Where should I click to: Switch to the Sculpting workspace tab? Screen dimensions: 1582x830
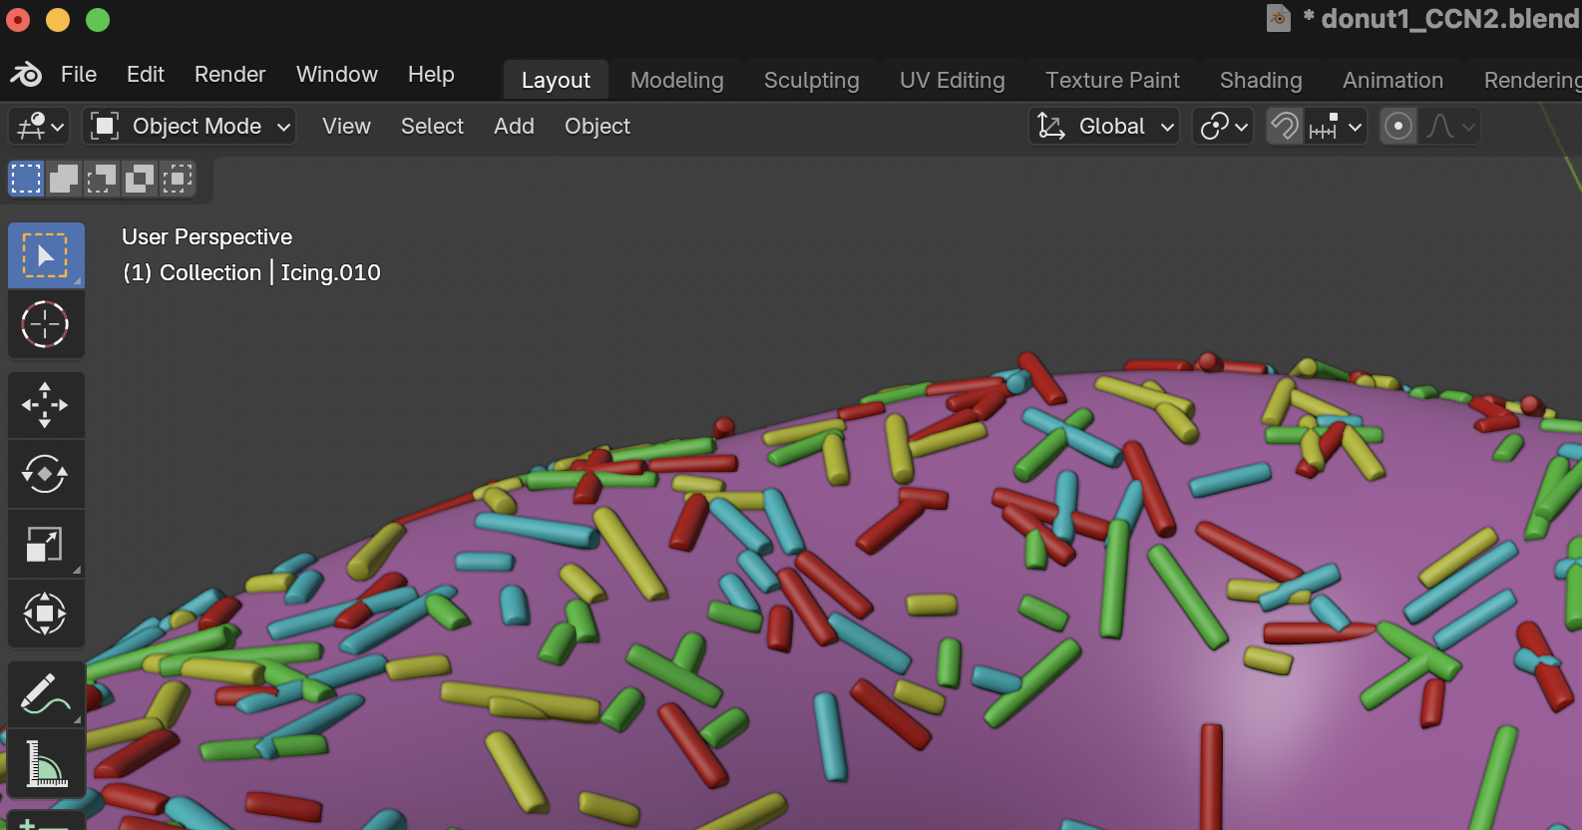pos(812,80)
